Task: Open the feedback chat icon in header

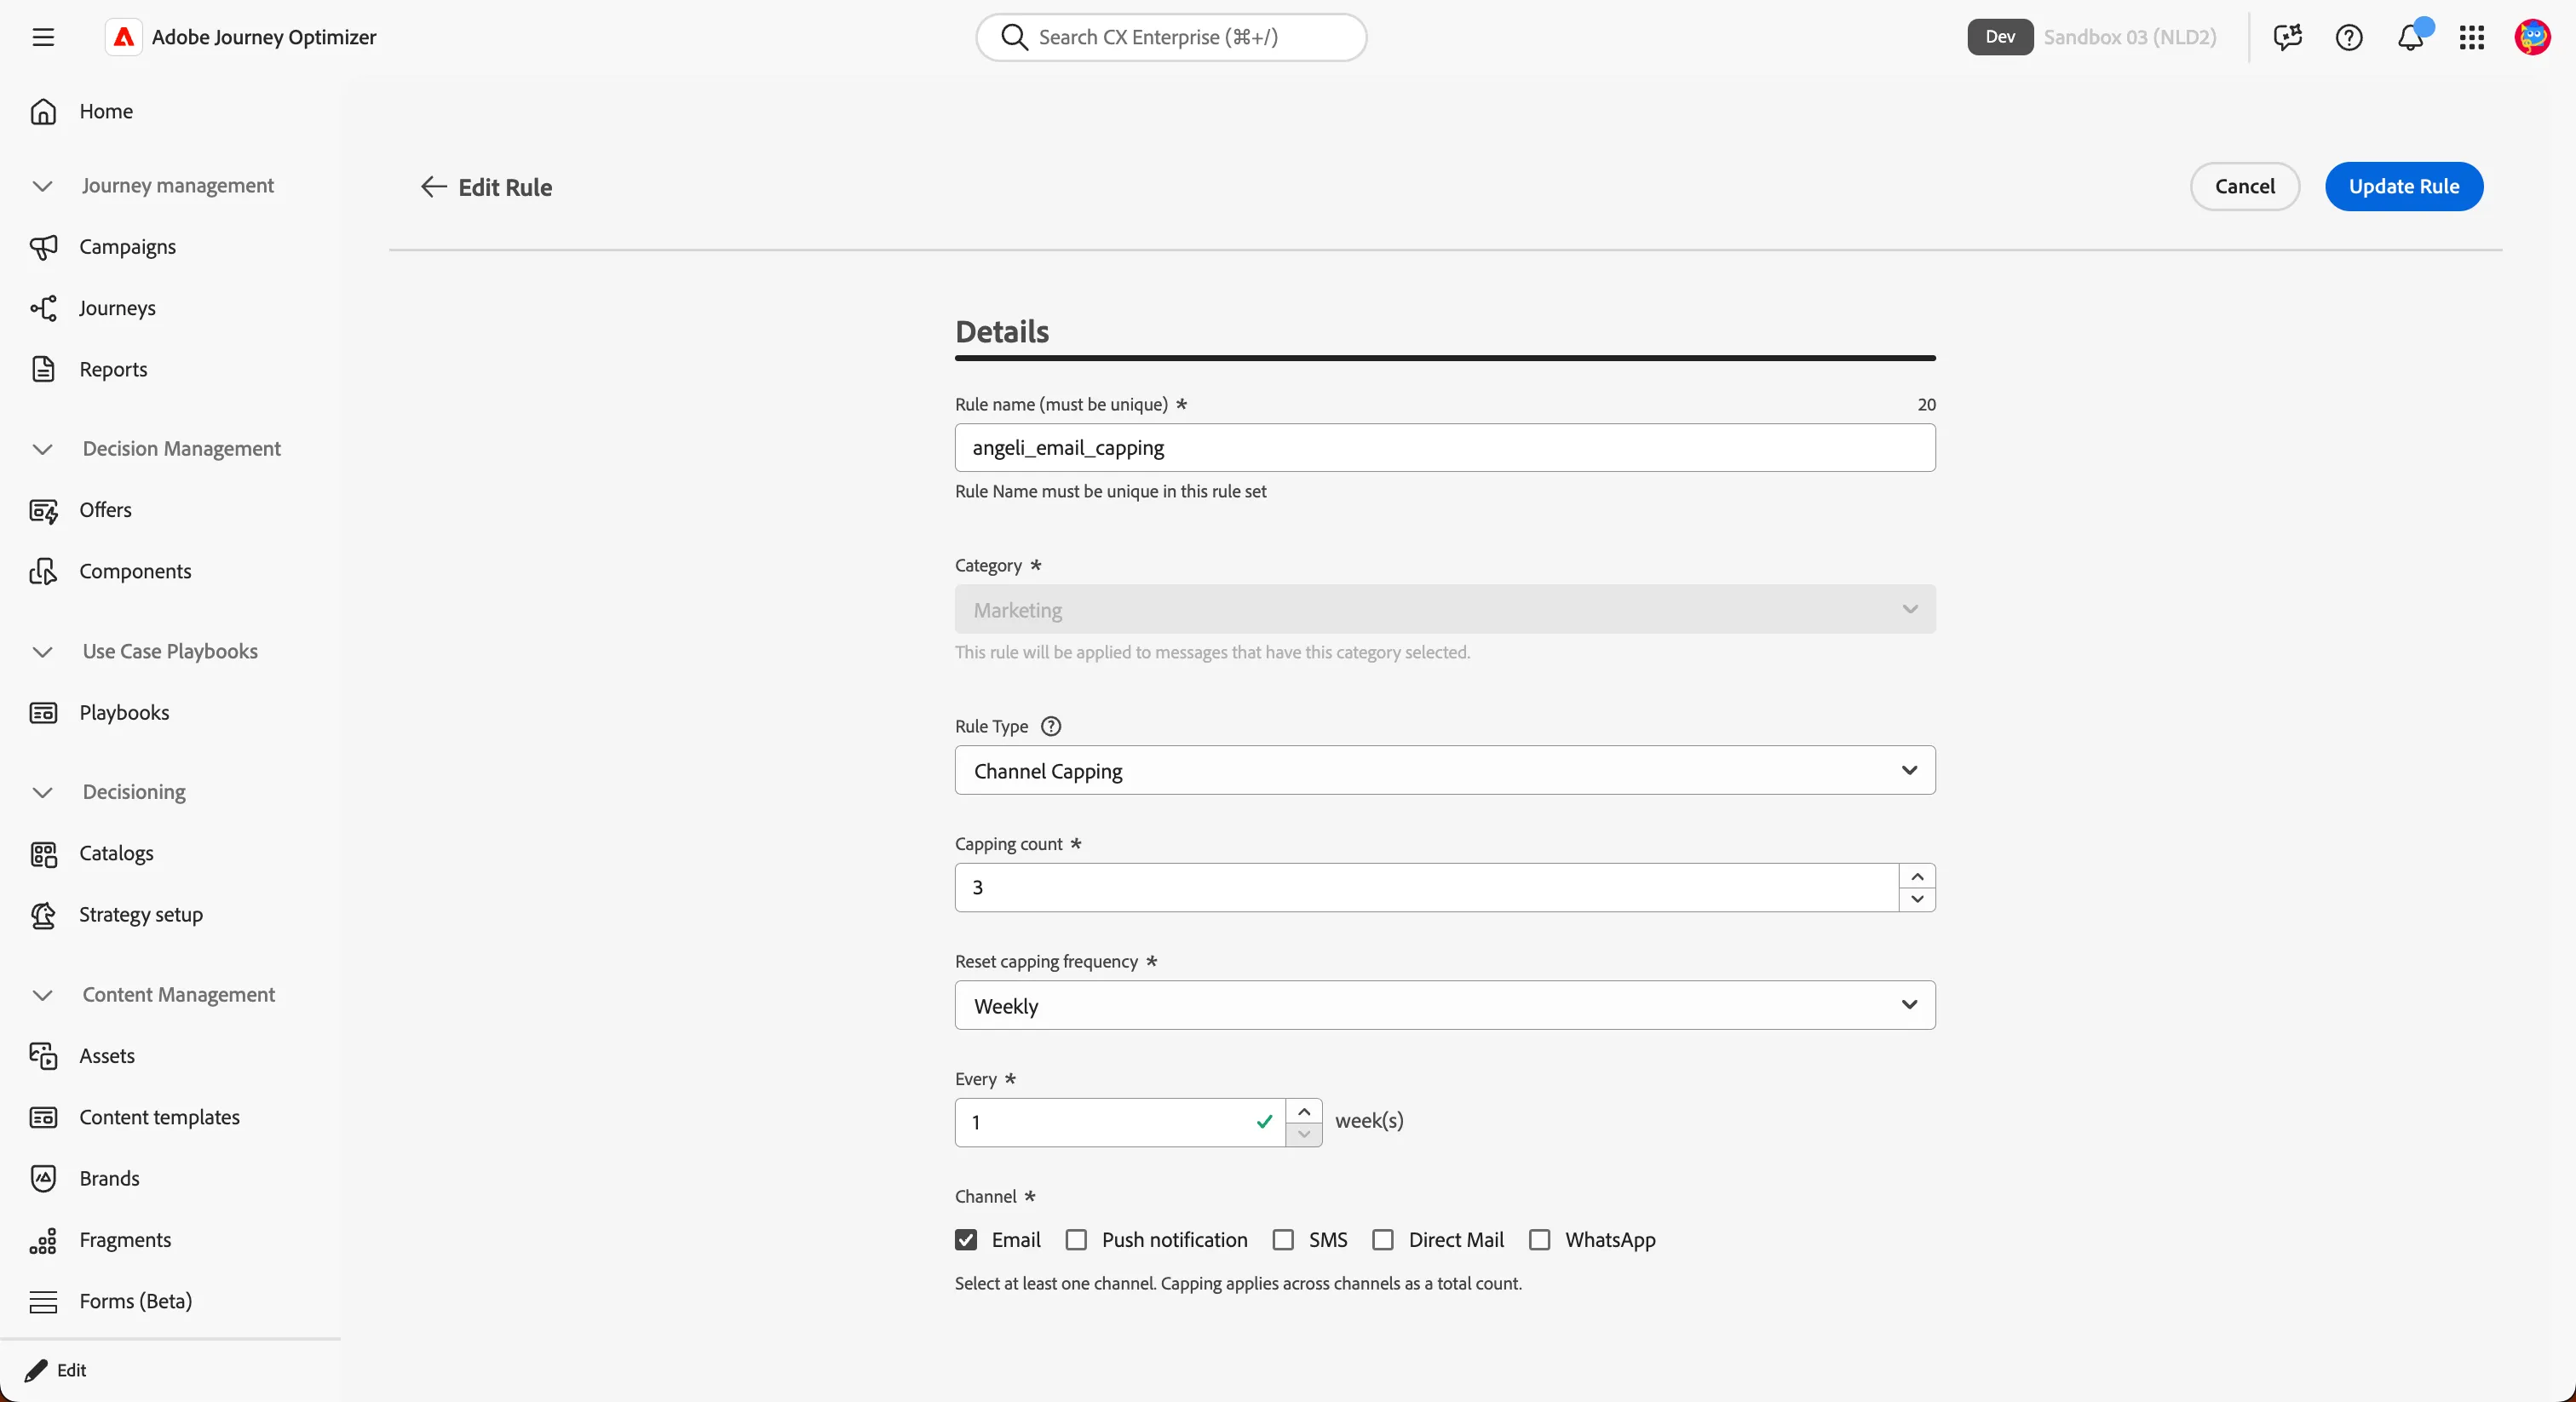Action: point(2287,37)
